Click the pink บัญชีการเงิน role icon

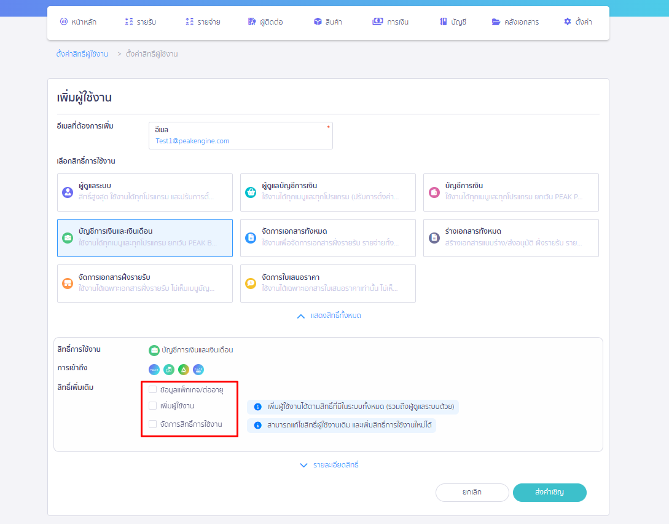click(x=434, y=192)
